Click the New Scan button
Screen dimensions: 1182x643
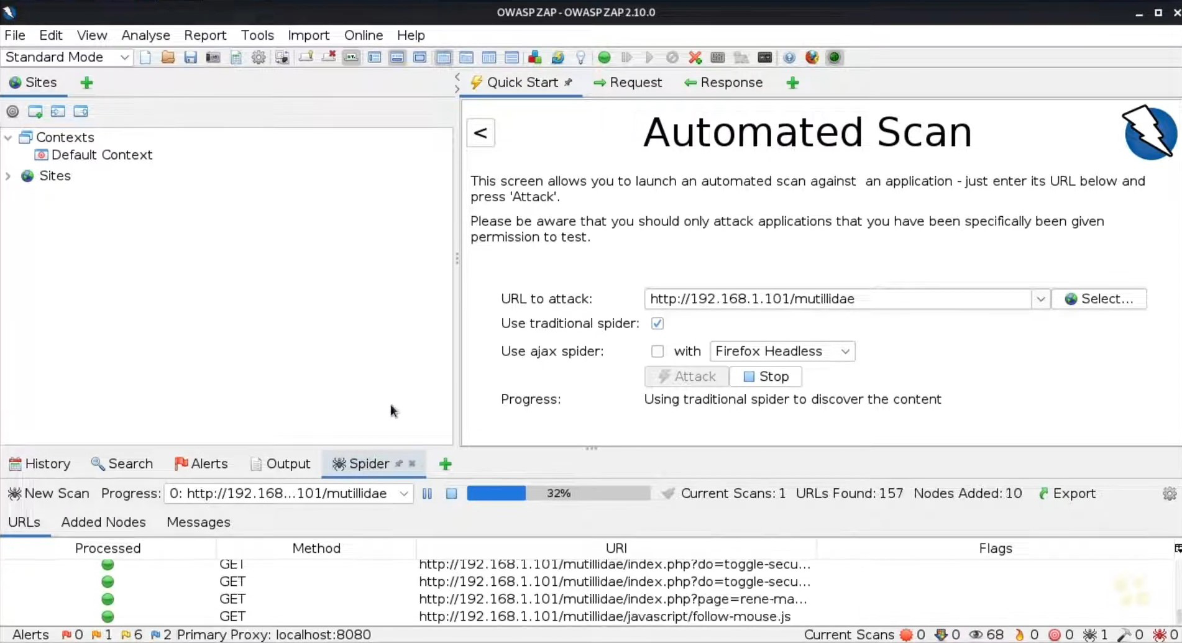[48, 494]
